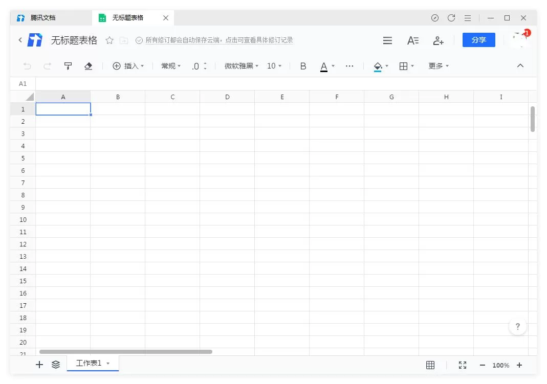The height and width of the screenshot is (384, 547).
Task: Zoom in with the plus button
Action: [519, 365]
